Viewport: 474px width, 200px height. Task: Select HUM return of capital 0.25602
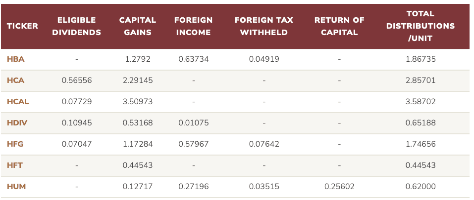pos(339,187)
